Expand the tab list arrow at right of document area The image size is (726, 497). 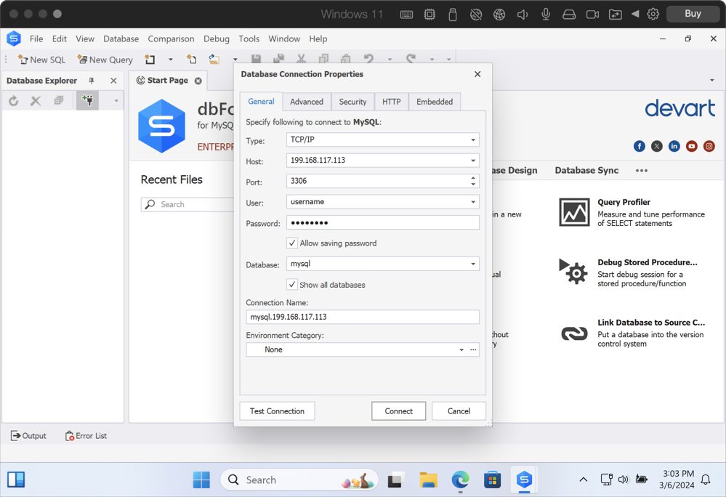click(x=711, y=81)
